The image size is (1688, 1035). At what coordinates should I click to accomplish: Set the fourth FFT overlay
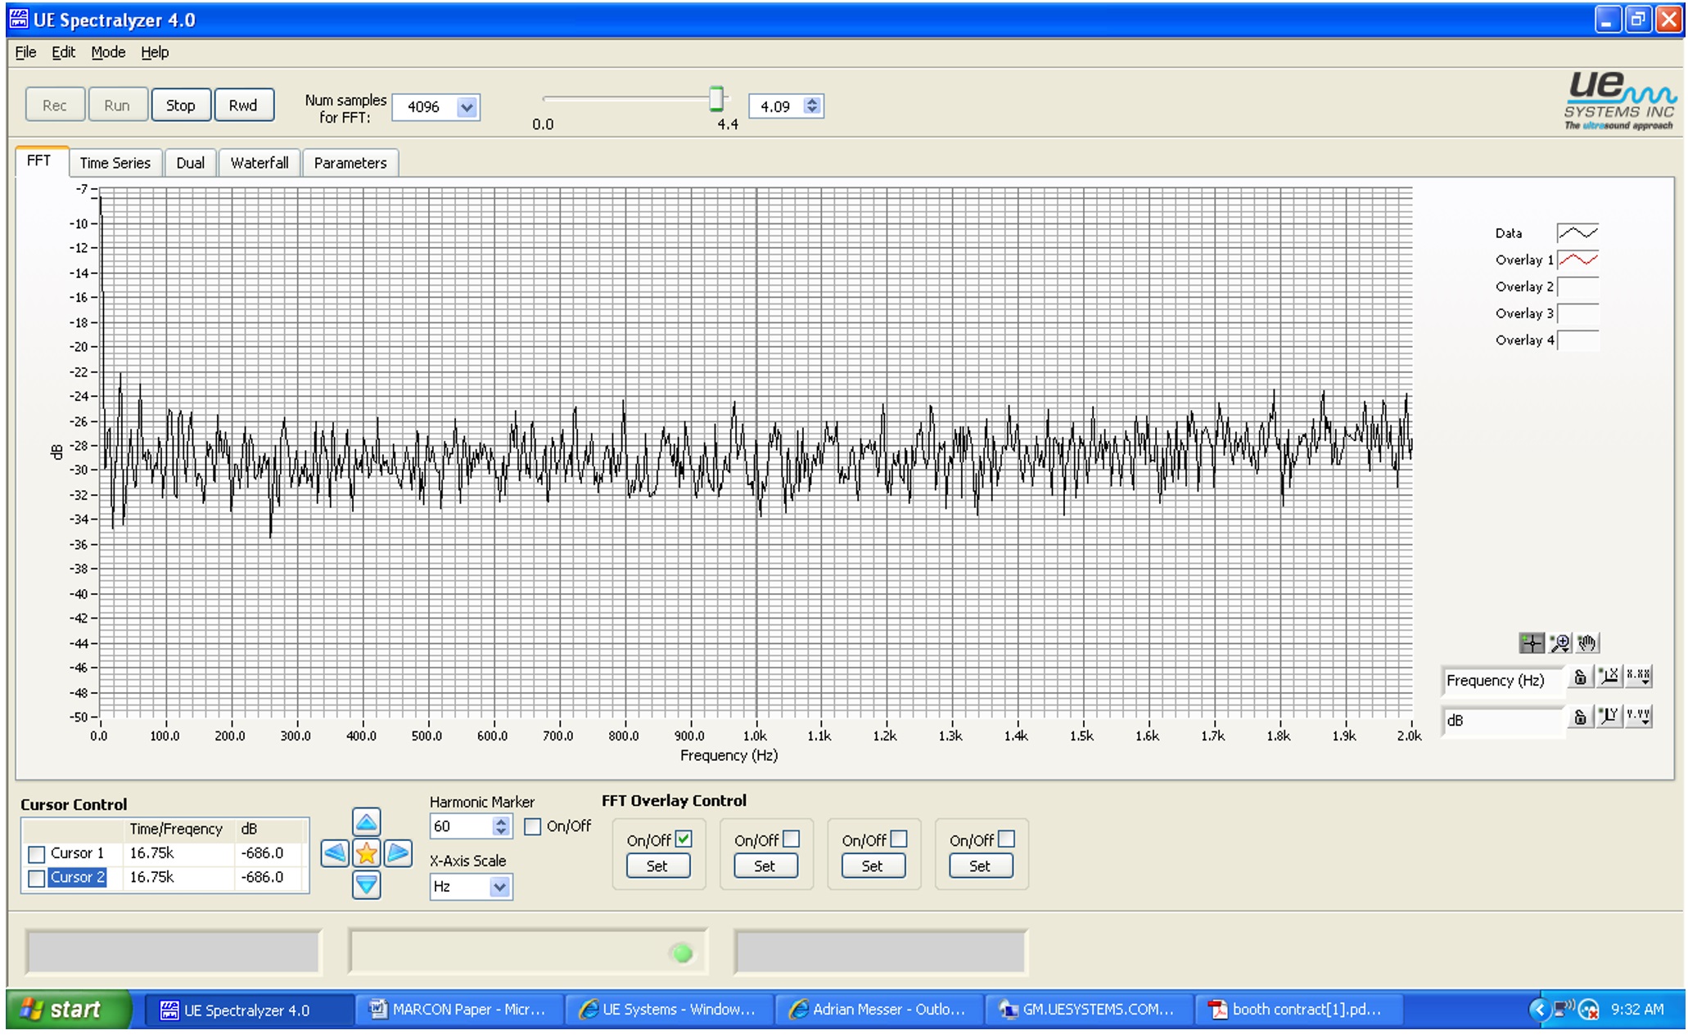(980, 866)
